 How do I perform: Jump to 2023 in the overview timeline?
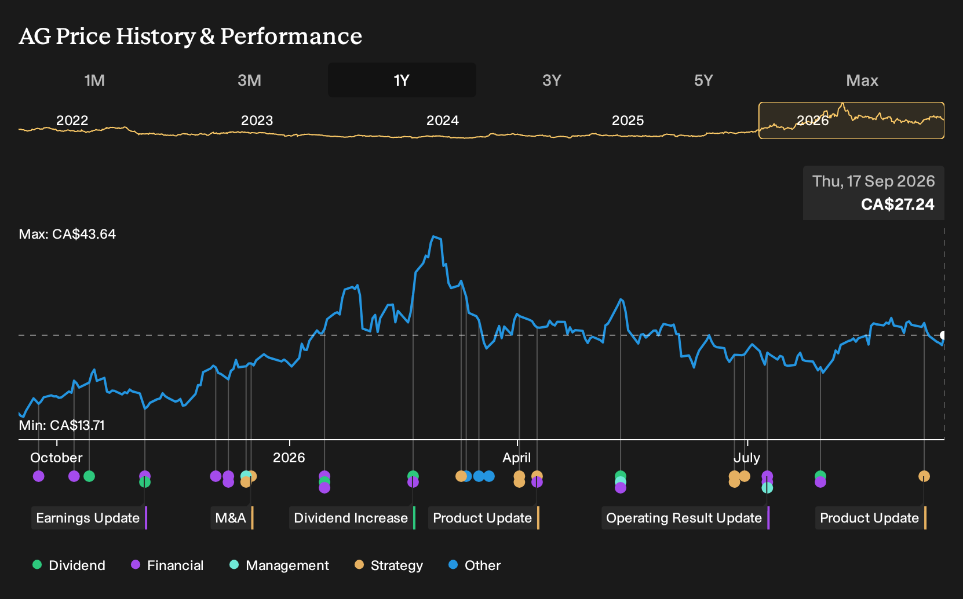(257, 120)
